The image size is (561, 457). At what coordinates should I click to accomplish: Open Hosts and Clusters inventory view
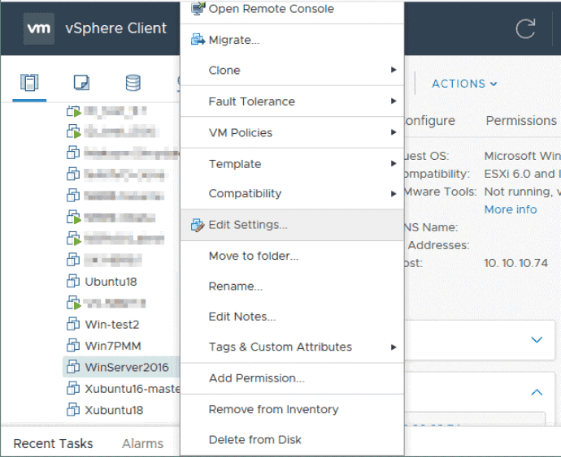pyautogui.click(x=29, y=83)
